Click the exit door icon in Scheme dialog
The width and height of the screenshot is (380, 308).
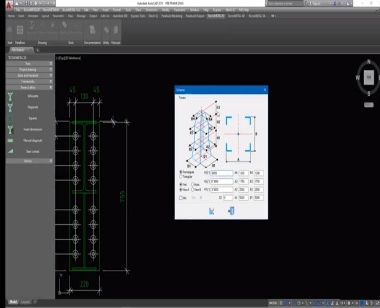(x=231, y=211)
